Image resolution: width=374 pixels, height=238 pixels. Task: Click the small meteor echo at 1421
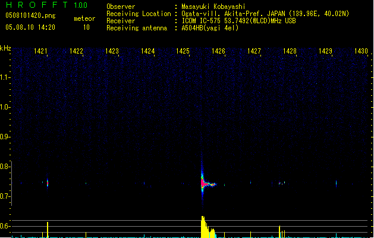pos(48,183)
